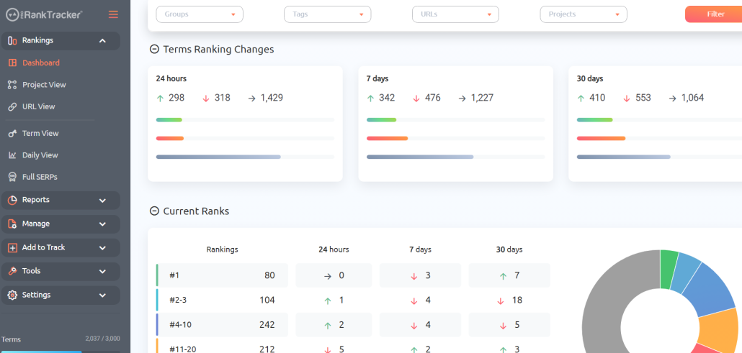The width and height of the screenshot is (742, 353).
Task: Open the Groups filter dropdown
Action: click(200, 14)
